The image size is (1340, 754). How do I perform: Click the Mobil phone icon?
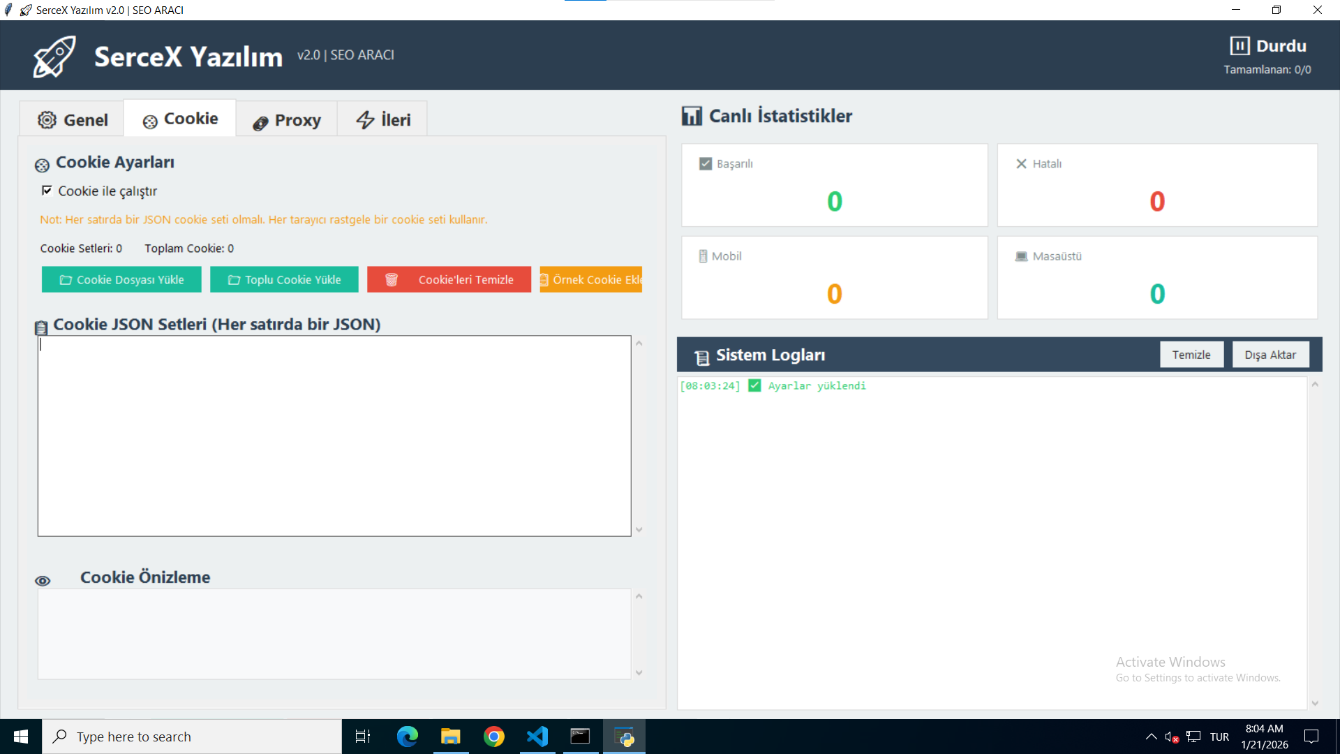(x=703, y=256)
